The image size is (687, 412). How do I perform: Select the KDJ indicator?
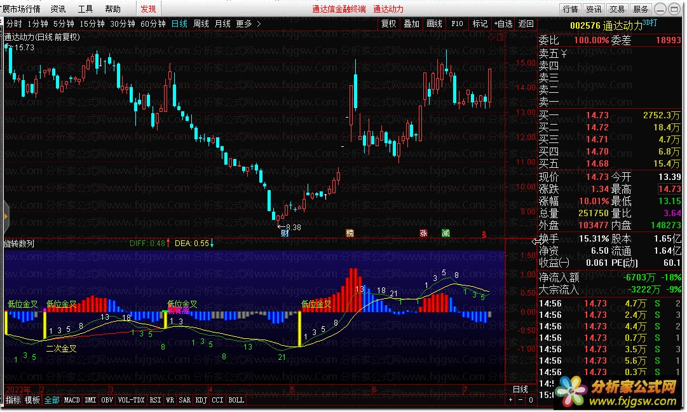[x=201, y=400]
